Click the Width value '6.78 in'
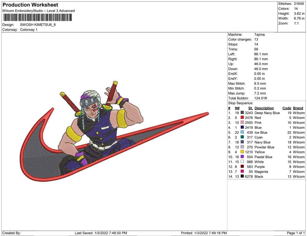The image size is (307, 236). [299, 18]
